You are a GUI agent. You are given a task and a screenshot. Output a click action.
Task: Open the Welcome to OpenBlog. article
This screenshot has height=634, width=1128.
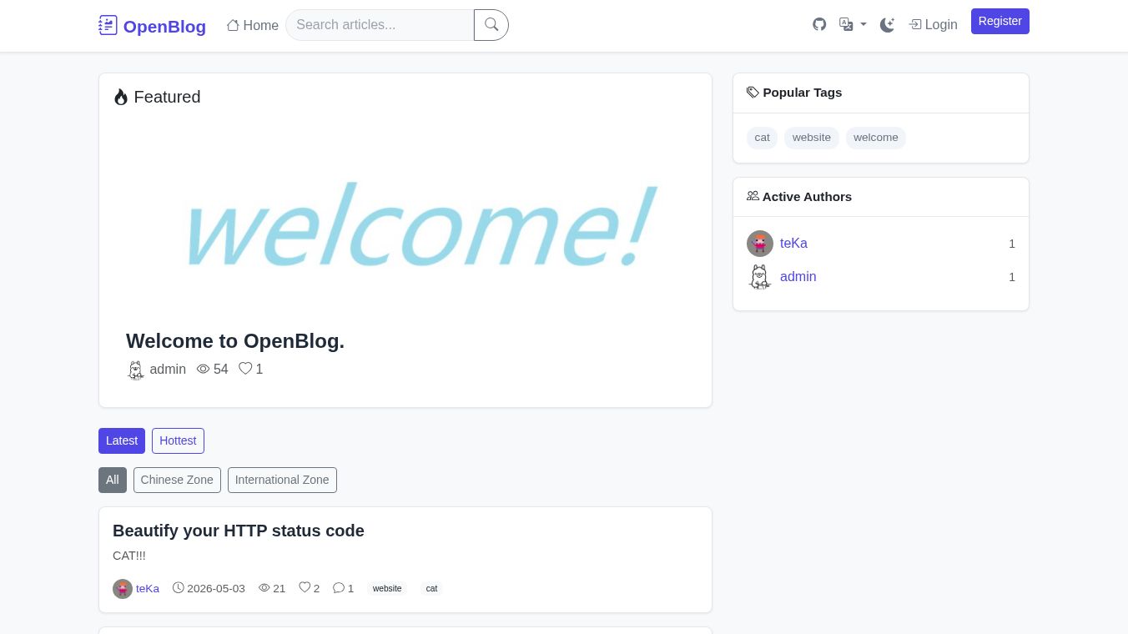(235, 341)
